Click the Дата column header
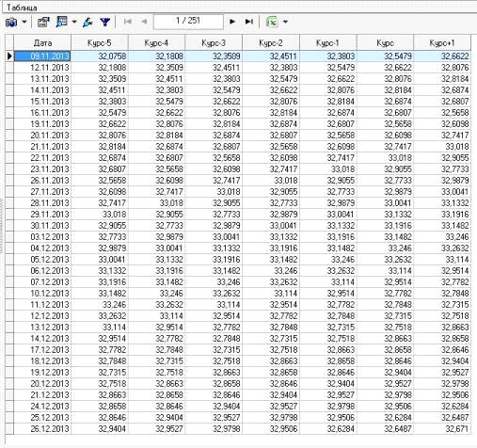 42,43
